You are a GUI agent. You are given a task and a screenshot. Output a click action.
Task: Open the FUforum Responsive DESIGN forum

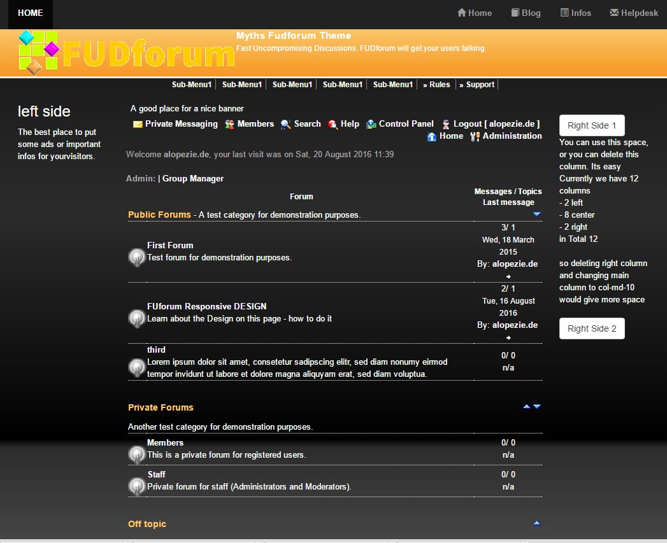click(206, 306)
